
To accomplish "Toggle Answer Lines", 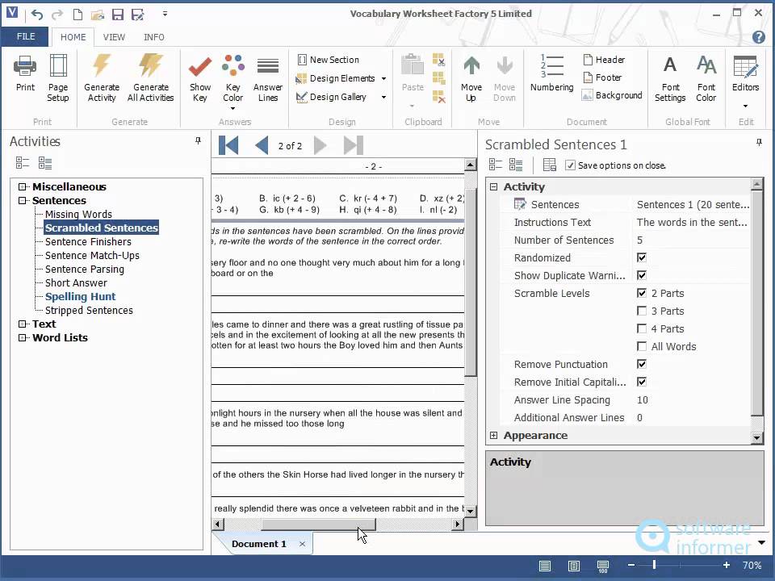I will tap(267, 78).
